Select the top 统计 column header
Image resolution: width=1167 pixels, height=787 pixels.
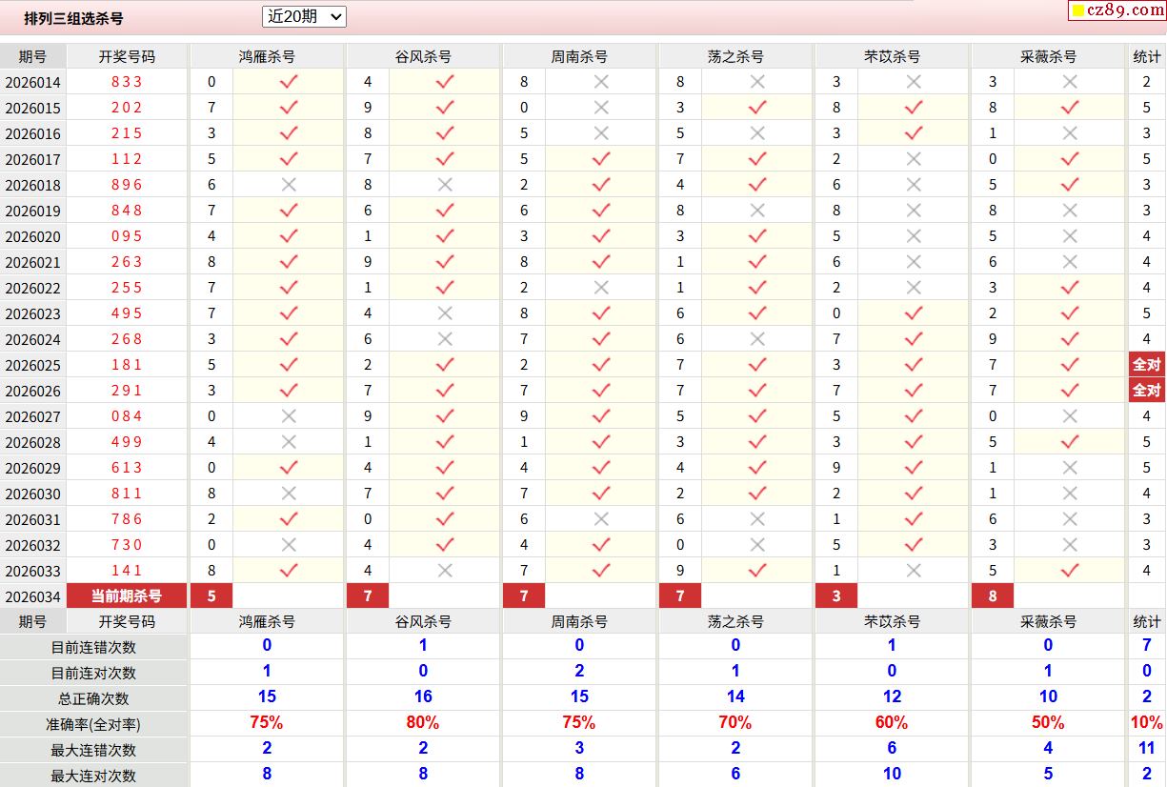point(1147,56)
